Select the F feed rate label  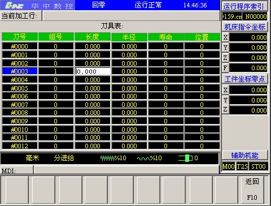click(225, 68)
